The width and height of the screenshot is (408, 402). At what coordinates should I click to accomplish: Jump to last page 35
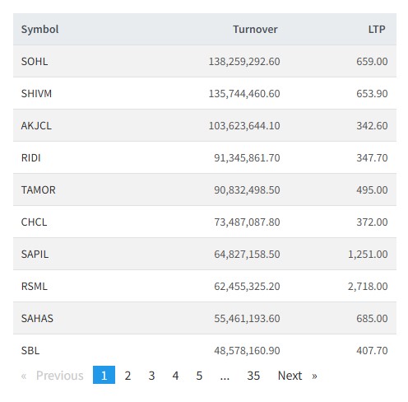pos(253,376)
